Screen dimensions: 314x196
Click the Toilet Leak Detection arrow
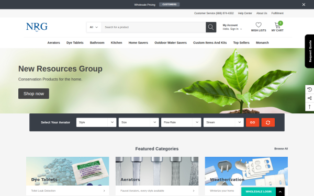104,191
